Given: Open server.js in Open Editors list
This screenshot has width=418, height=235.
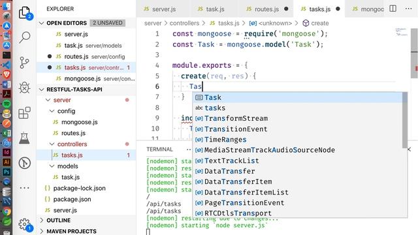Looking at the screenshot, I should pos(86,34).
